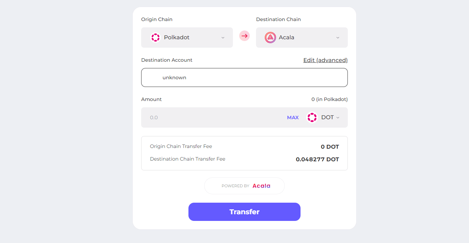Viewport: 469px width, 243px height.
Task: Open the Acala destination chain selector
Action: tap(302, 38)
